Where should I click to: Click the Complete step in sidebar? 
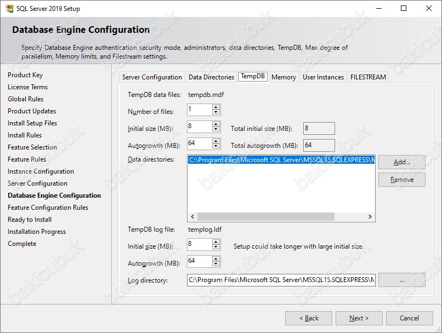(22, 244)
